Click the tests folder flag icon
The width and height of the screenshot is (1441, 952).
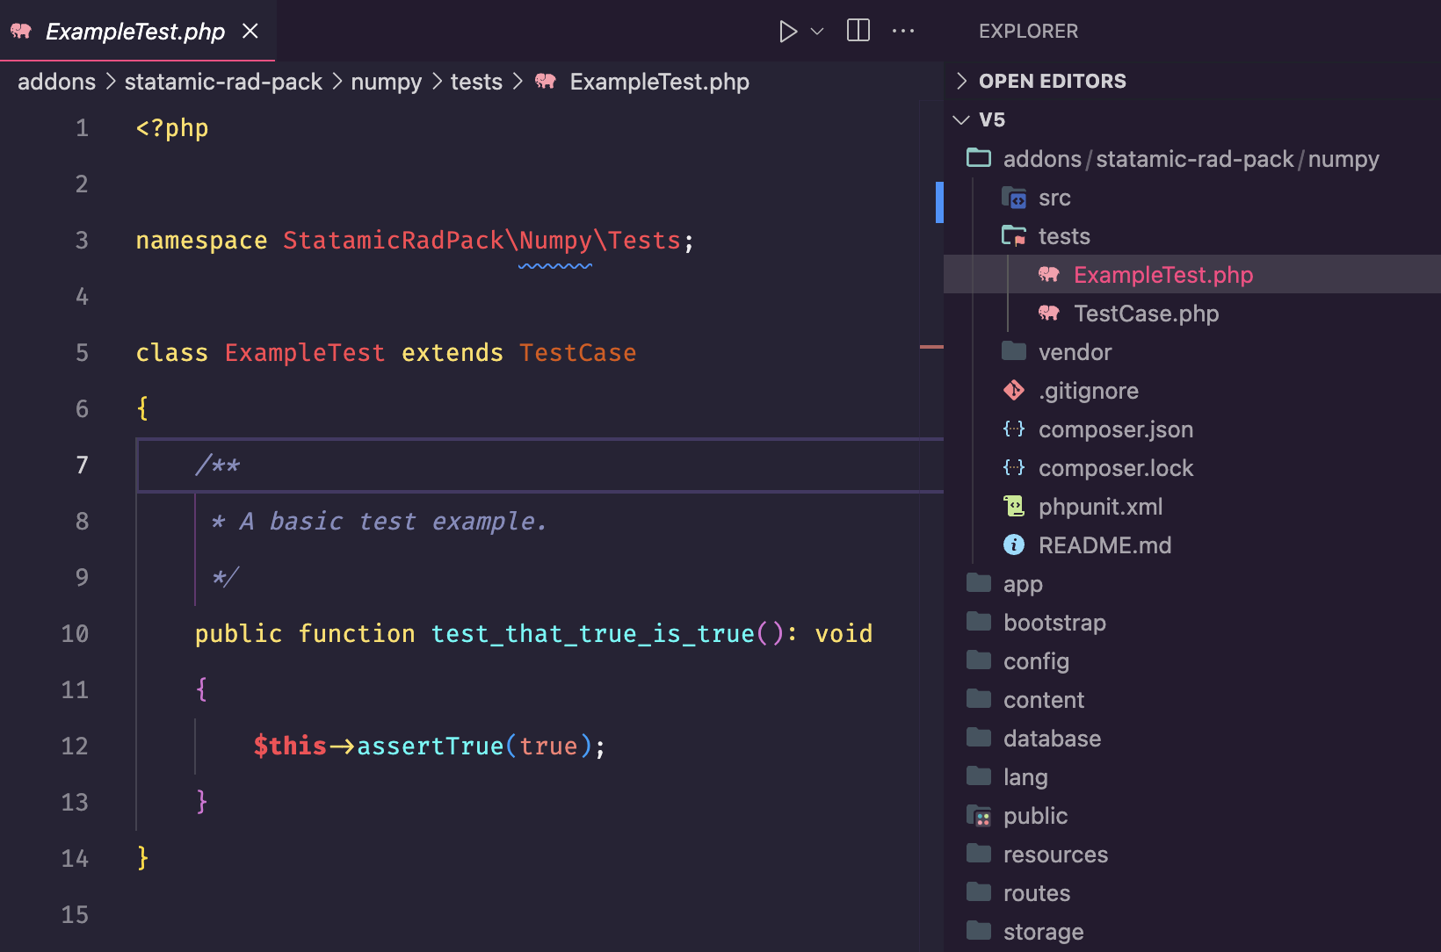1014,235
